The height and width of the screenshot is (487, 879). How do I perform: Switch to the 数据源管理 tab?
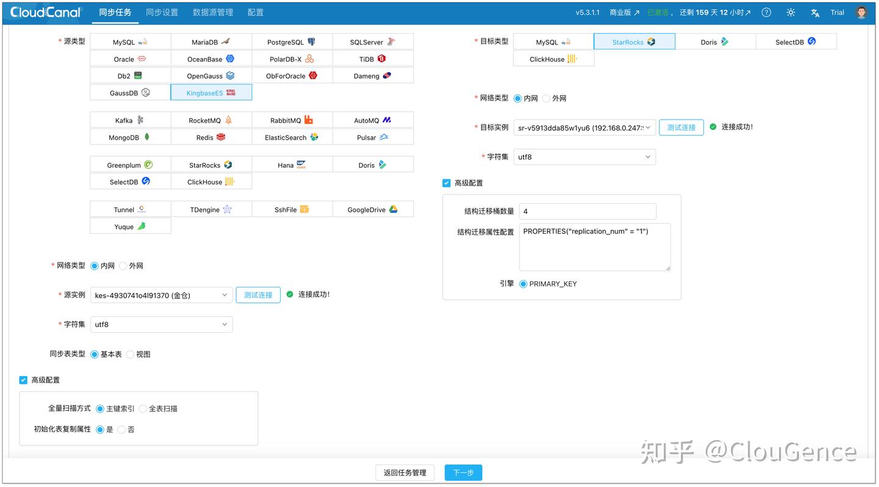[x=212, y=12]
